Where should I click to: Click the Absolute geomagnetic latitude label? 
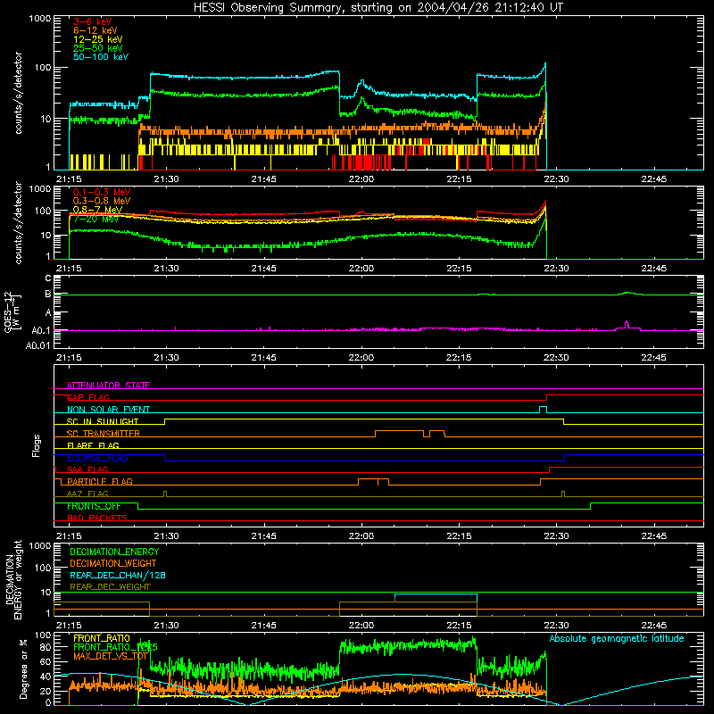tap(617, 638)
